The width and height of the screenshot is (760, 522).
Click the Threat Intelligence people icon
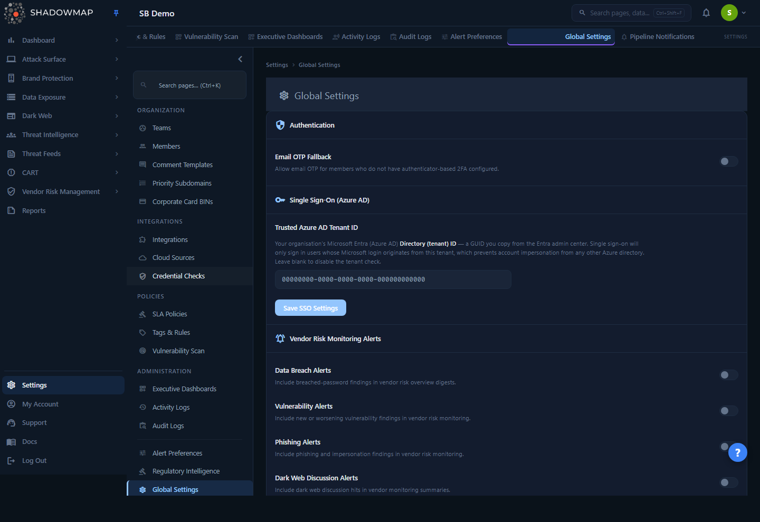11,135
